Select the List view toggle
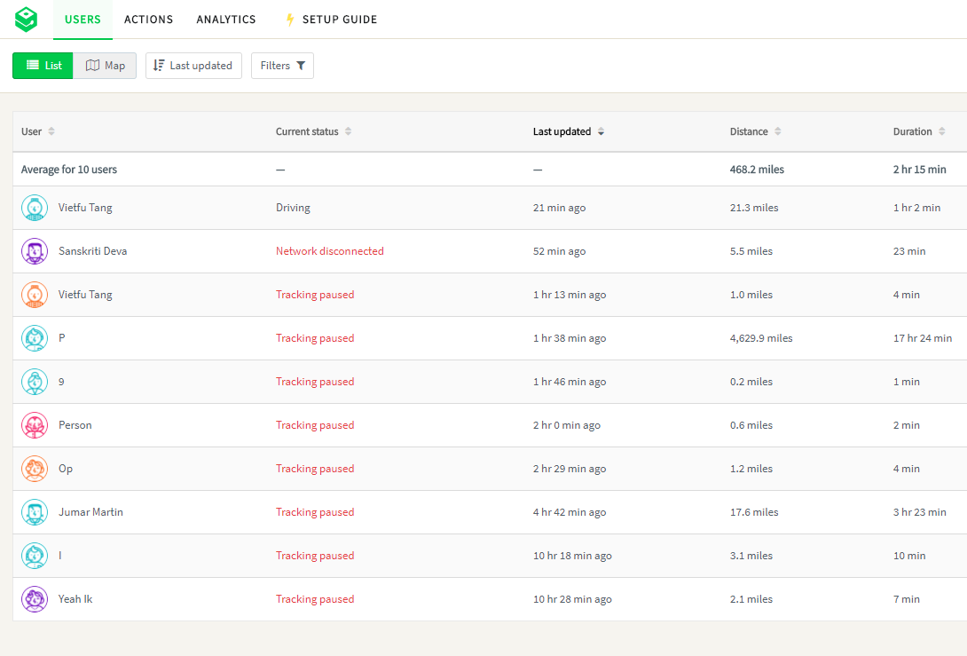Viewport: 967px width, 656px height. (43, 66)
